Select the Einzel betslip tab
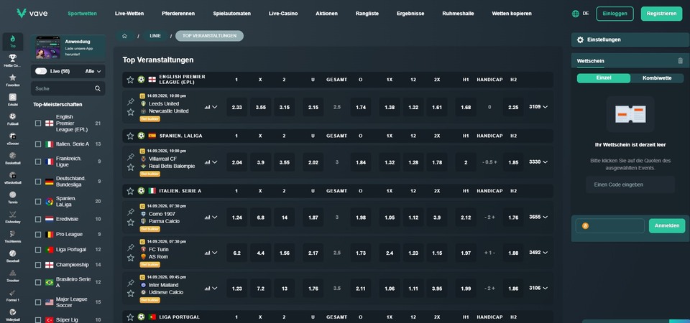The width and height of the screenshot is (690, 323). (604, 78)
